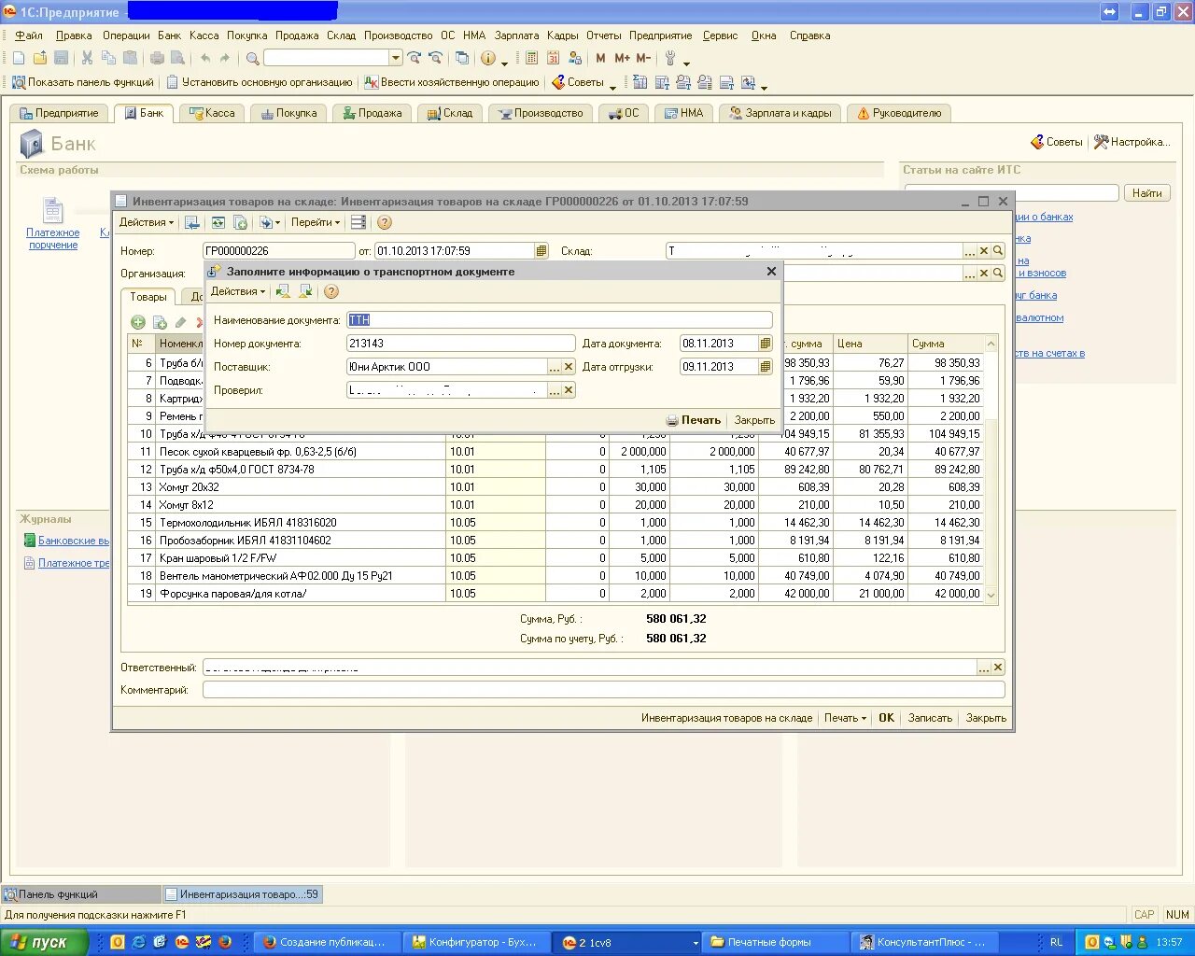
Task: Open Действия dropdown in transport document dialog
Action: coord(238,291)
